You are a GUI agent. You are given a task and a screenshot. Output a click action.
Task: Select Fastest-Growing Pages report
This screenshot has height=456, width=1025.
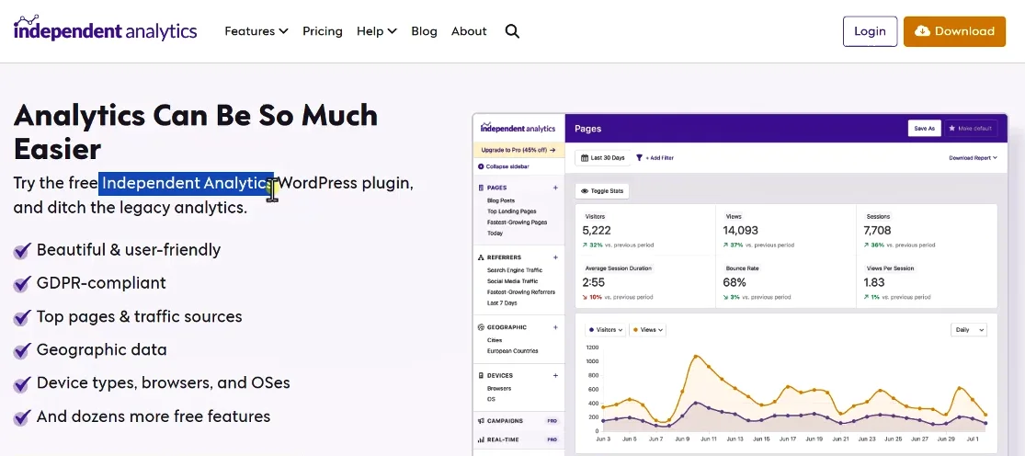click(x=517, y=222)
